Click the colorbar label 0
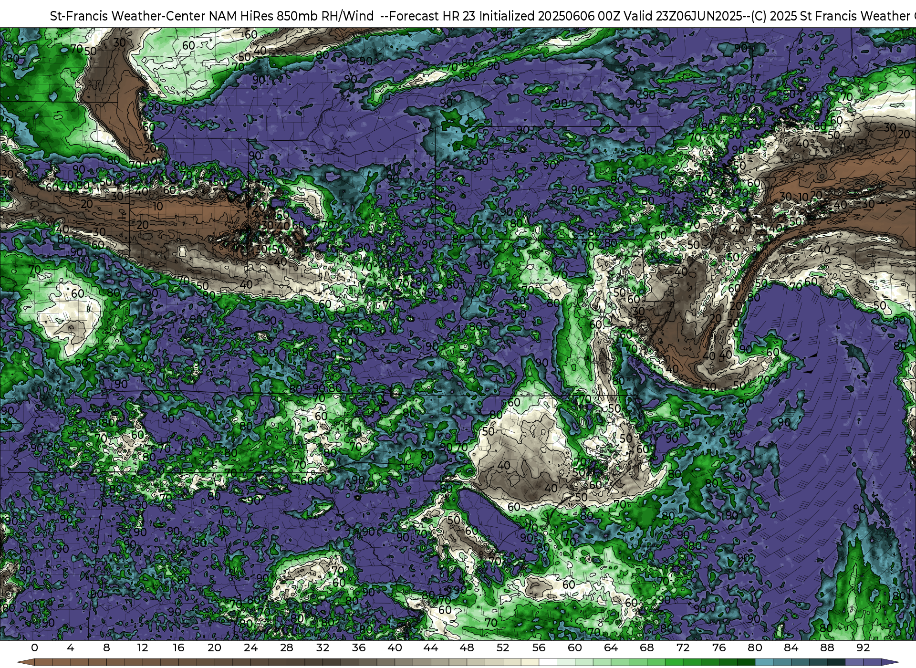The image size is (916, 668). (34, 648)
